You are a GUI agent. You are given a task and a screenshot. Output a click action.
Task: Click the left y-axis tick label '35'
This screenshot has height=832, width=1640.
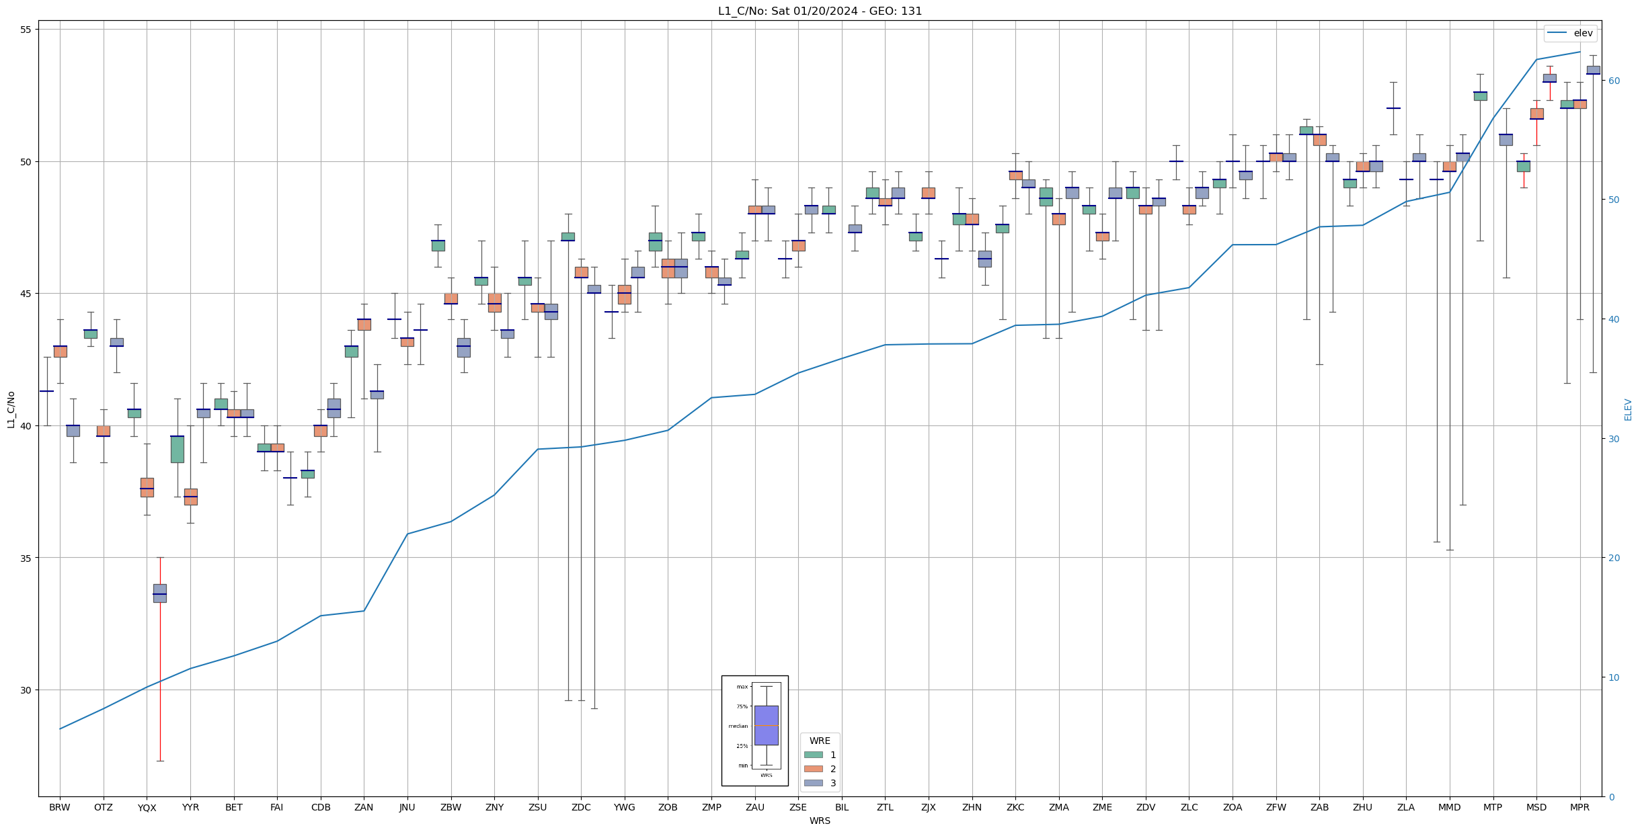click(28, 558)
